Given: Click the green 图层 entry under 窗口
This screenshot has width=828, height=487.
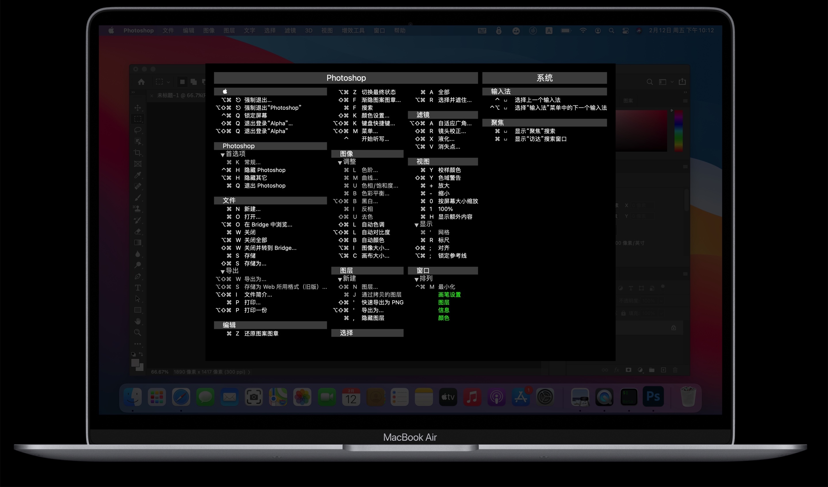Looking at the screenshot, I should (444, 303).
